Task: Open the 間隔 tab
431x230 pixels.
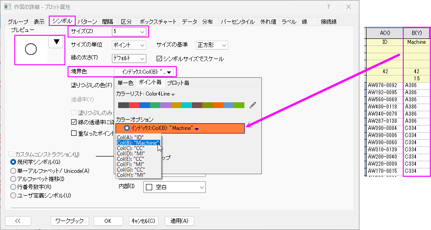Action: pos(107,21)
